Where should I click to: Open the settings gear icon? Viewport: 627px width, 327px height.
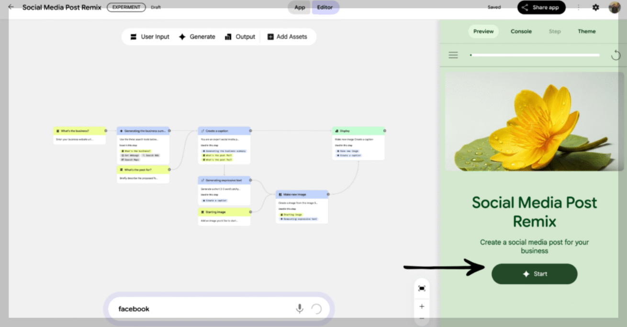[x=595, y=8]
